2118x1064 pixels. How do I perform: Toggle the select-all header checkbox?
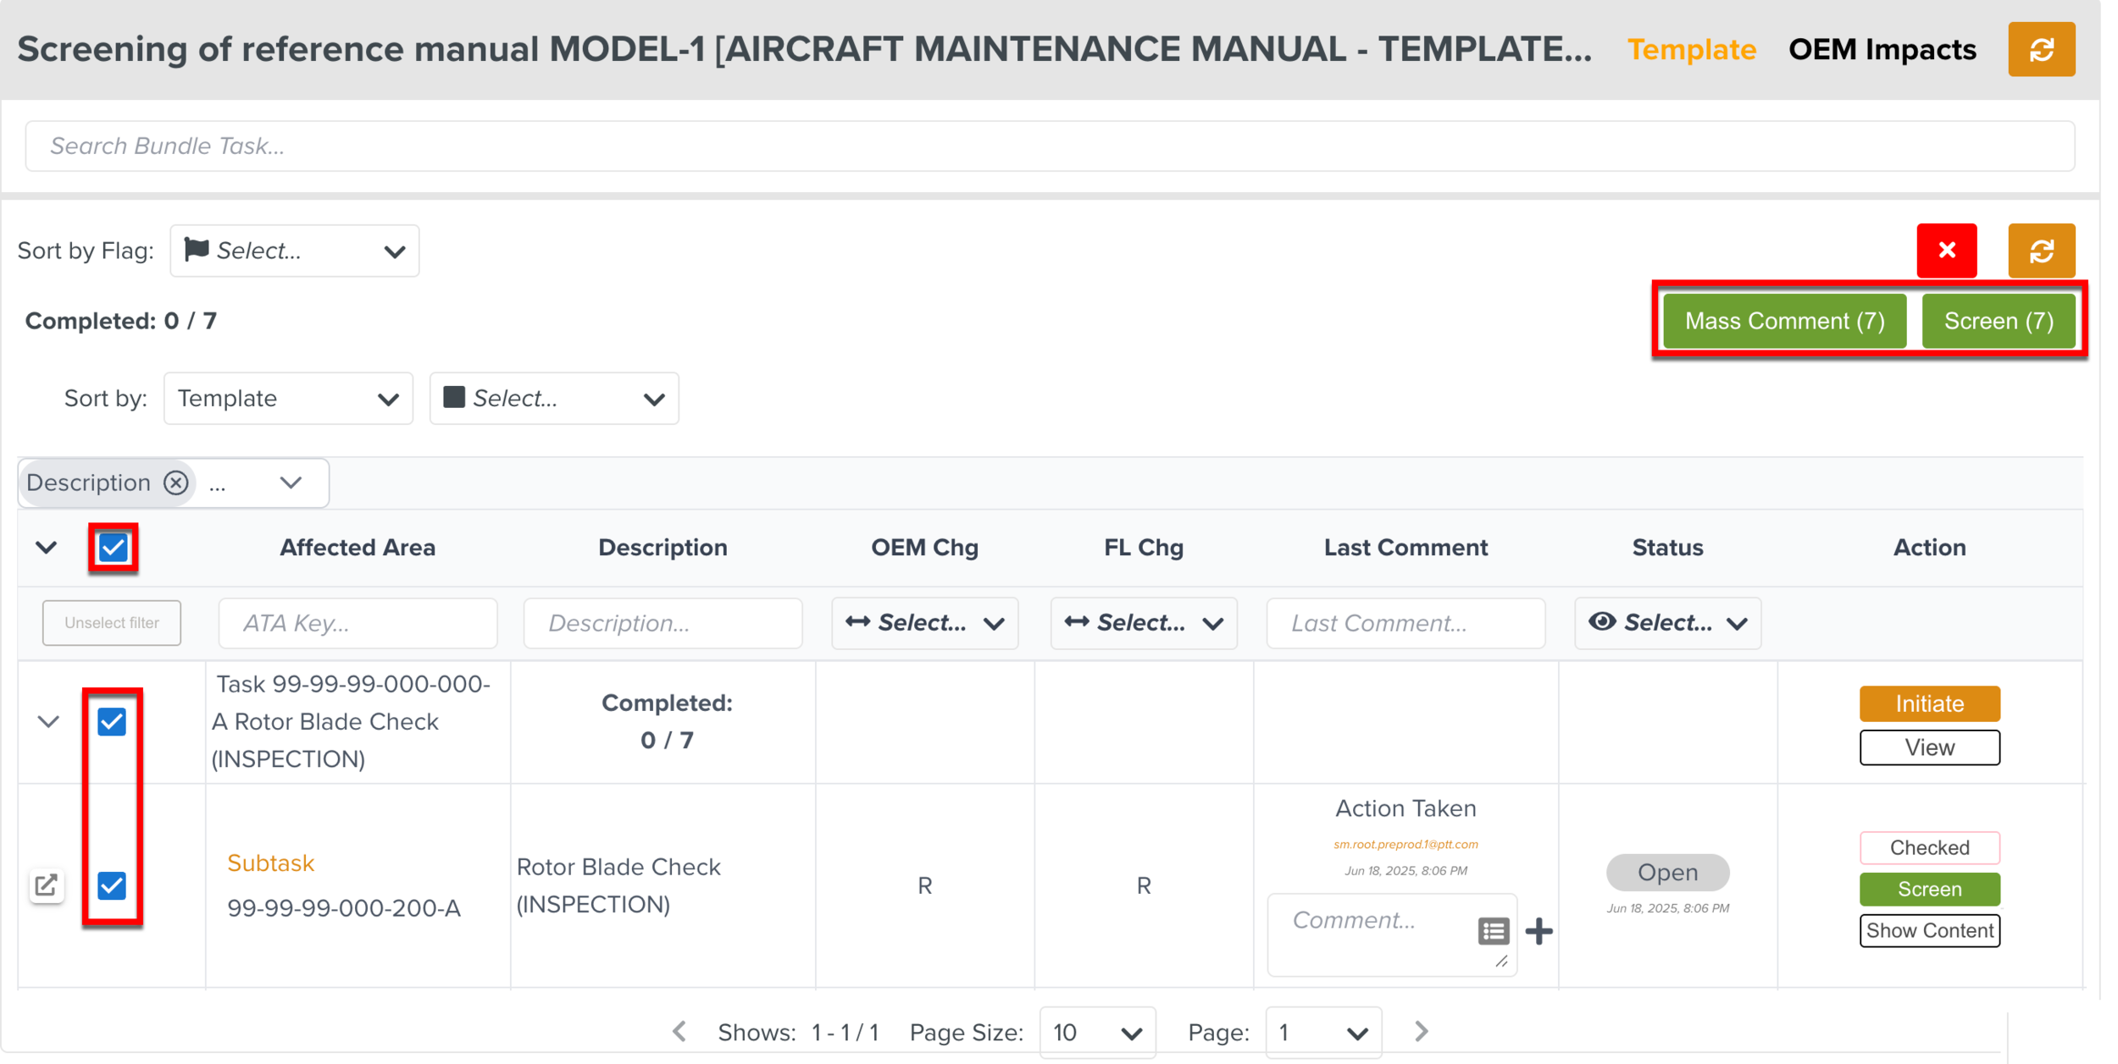click(x=113, y=548)
